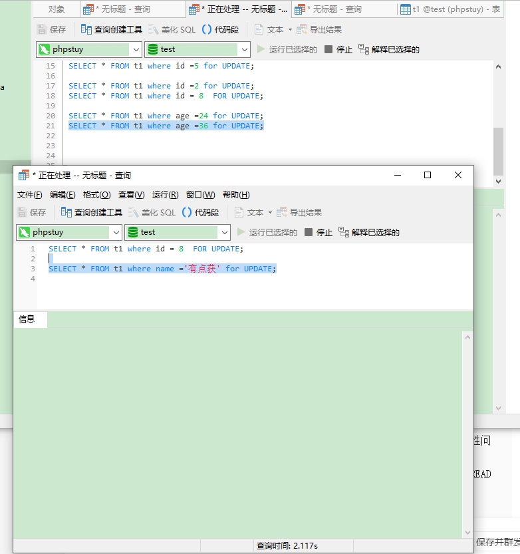Click background editor vertical scrollbar thumb

click(498, 151)
